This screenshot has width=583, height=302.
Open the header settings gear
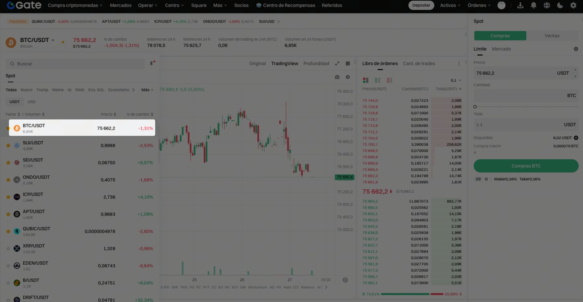[x=573, y=5]
